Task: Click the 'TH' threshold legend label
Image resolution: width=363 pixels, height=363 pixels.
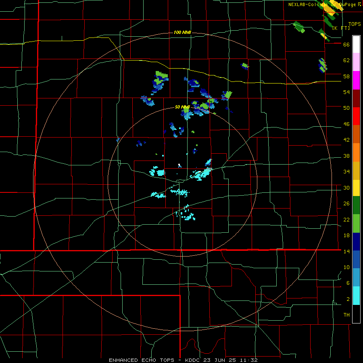Action: pyautogui.click(x=346, y=315)
